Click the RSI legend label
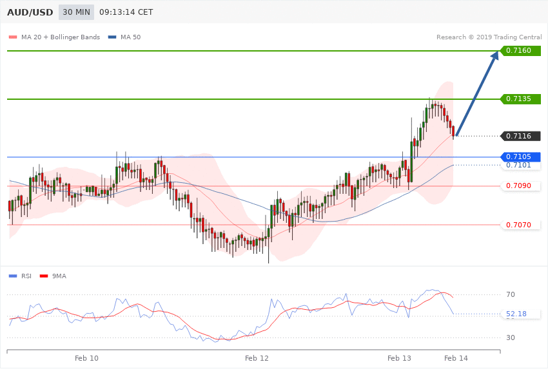Viewport: 548px width, 371px height. 26,276
